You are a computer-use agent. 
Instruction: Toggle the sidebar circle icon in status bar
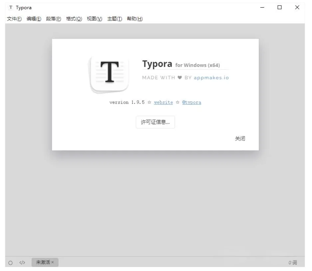tap(11, 263)
